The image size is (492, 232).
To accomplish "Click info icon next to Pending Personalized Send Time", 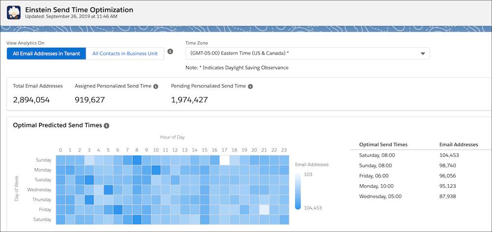I will (x=250, y=86).
